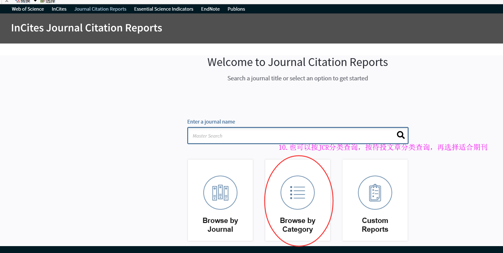
Task: Click the toolbar dropdown arrow beside 转换
Action: pyautogui.click(x=35, y=1)
